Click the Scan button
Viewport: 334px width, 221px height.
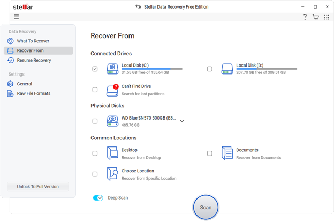point(206,207)
